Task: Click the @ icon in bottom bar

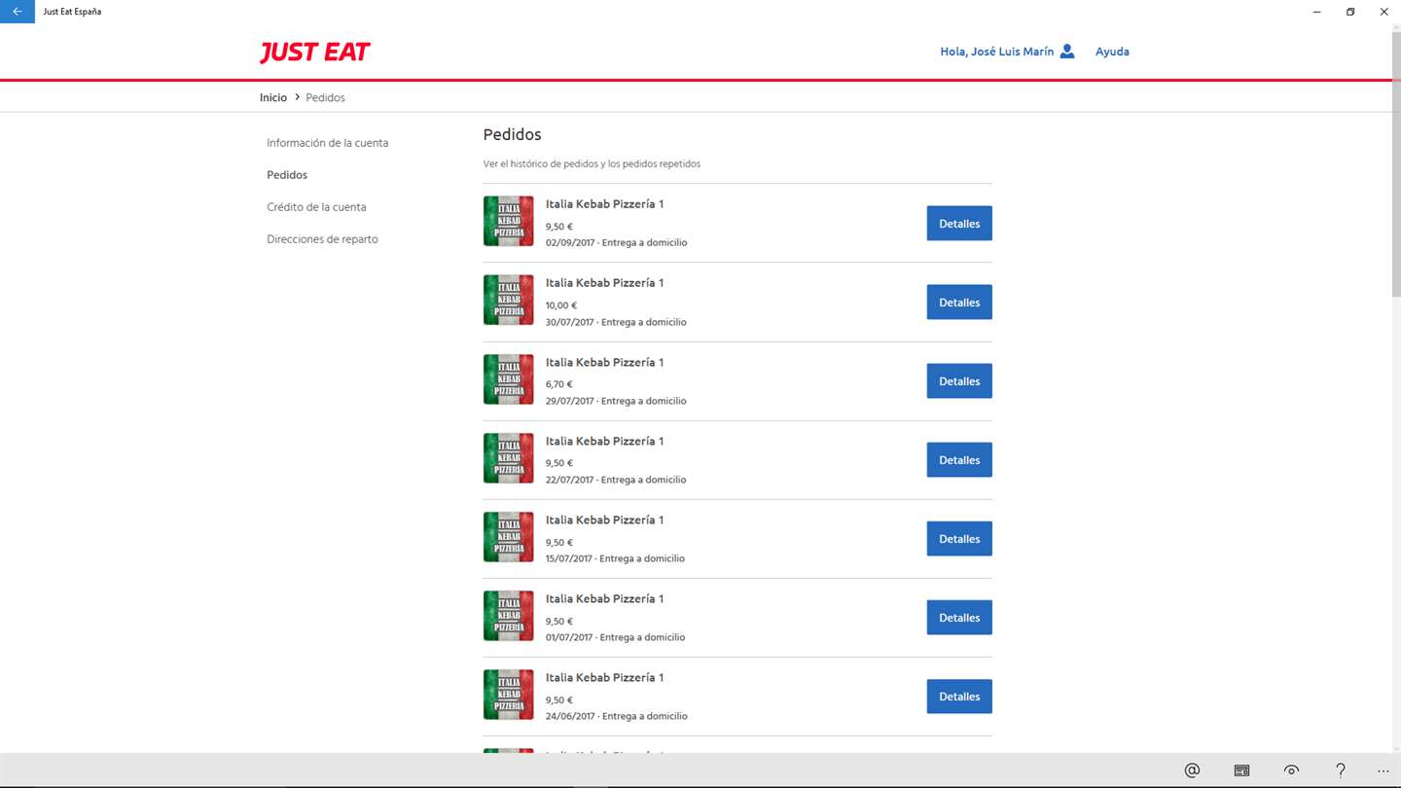Action: coord(1192,770)
